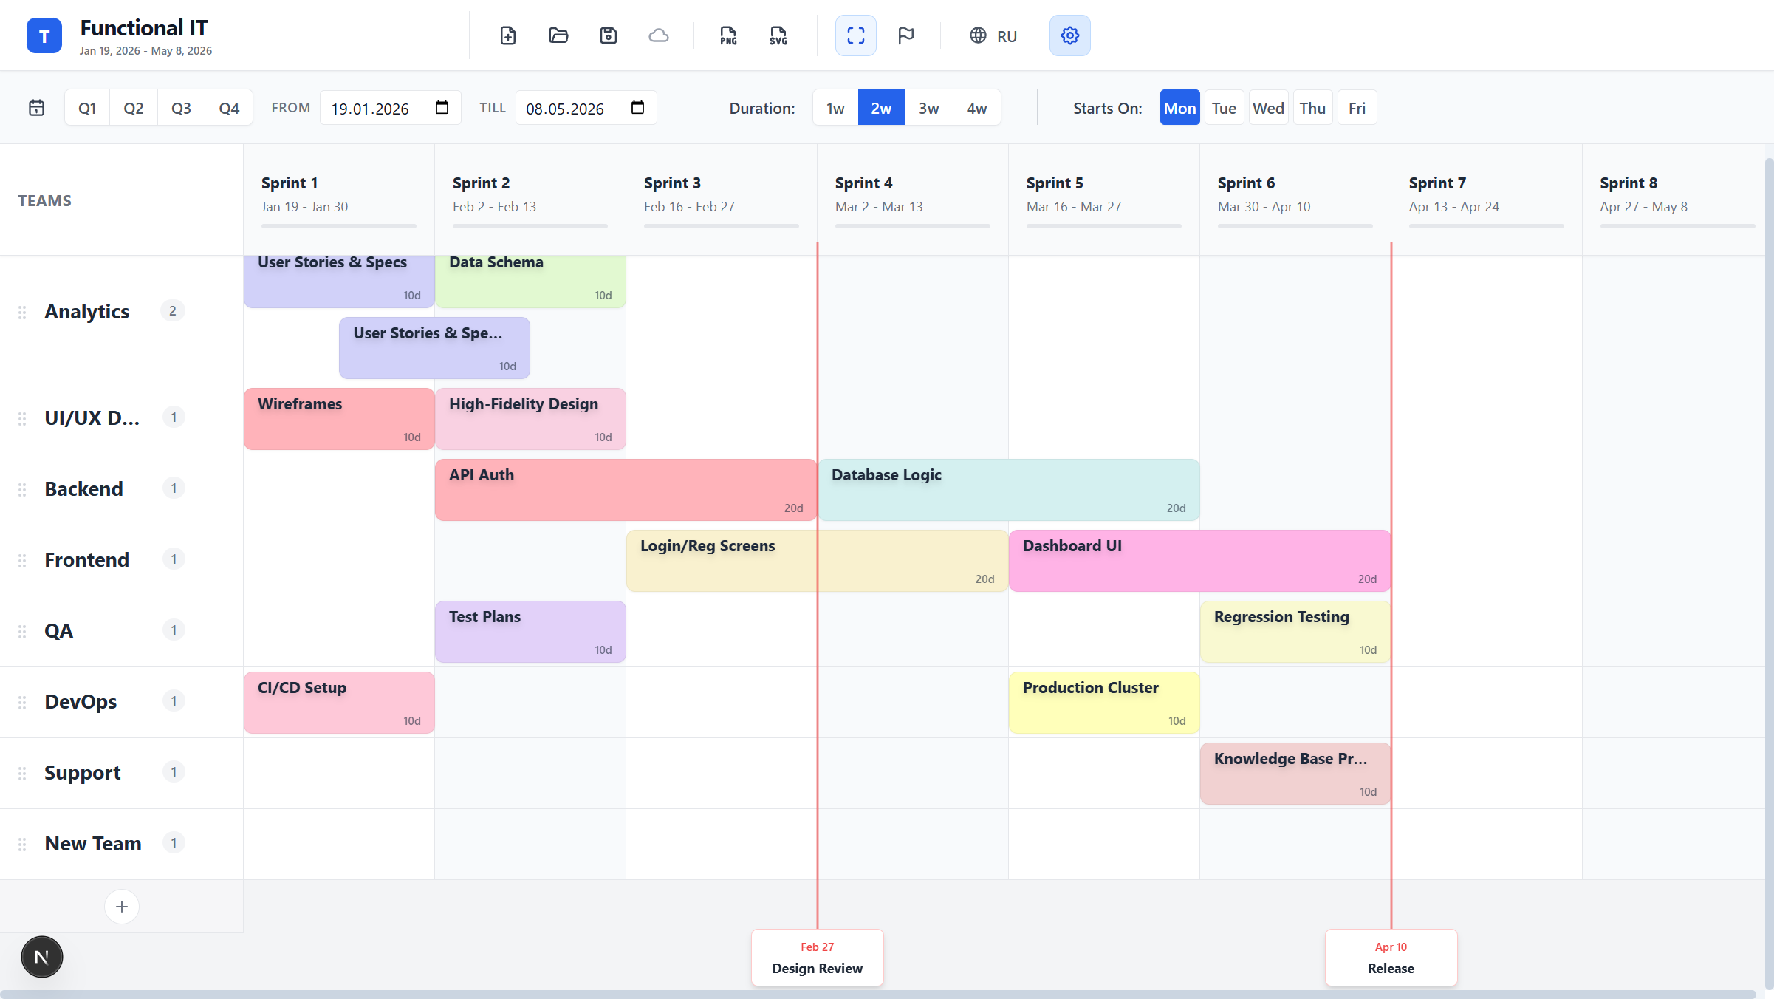Click drag handle of New Team
Image resolution: width=1774 pixels, height=999 pixels.
[x=22, y=844]
